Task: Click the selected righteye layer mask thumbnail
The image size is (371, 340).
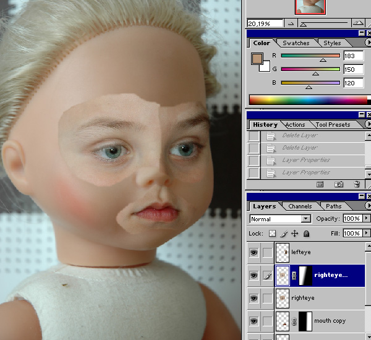Action: point(305,276)
